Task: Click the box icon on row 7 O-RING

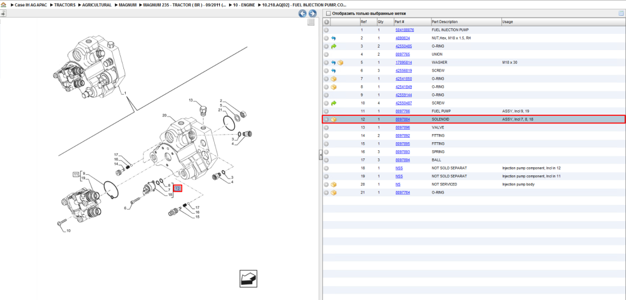Action: click(x=334, y=79)
